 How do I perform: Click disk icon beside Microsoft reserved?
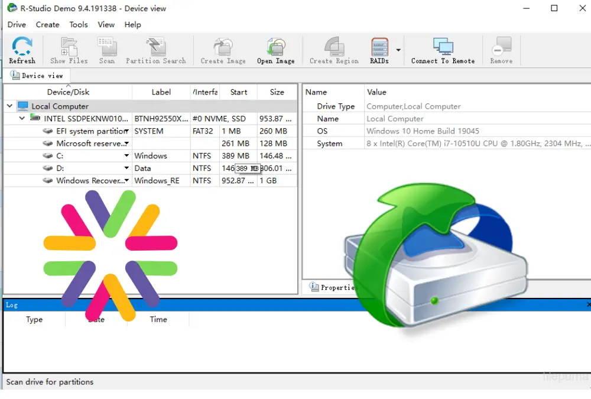click(x=47, y=143)
